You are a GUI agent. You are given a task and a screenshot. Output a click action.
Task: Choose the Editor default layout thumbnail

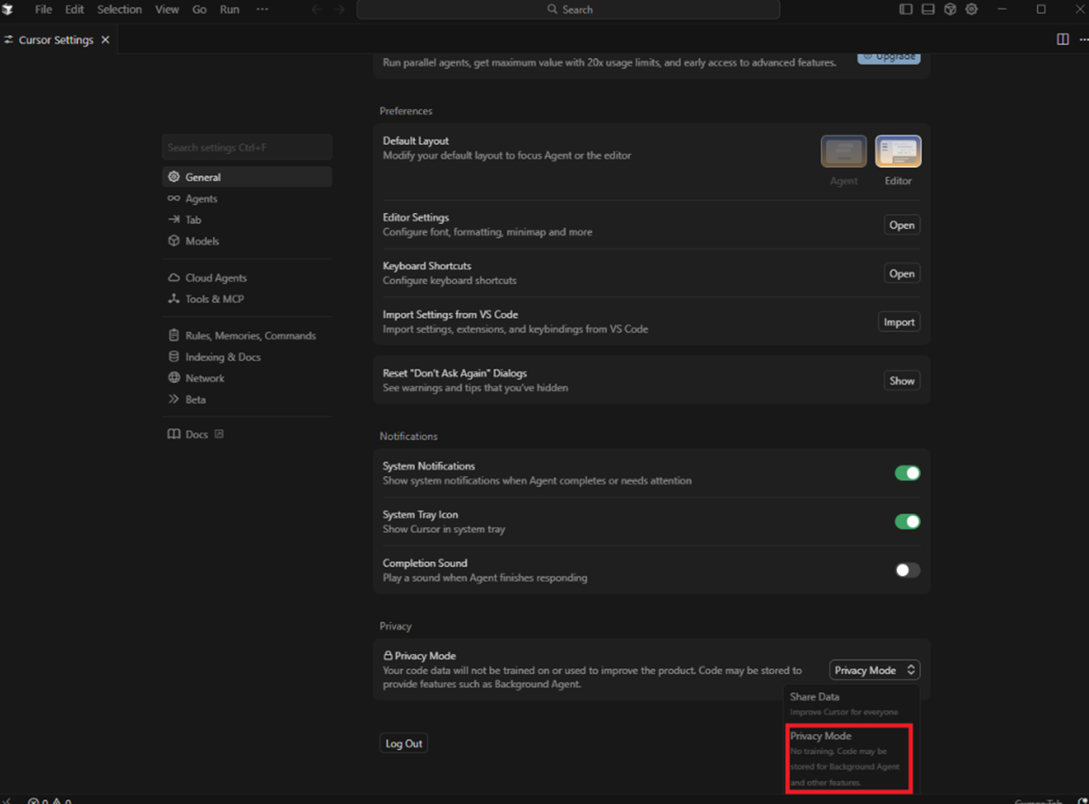click(x=898, y=152)
